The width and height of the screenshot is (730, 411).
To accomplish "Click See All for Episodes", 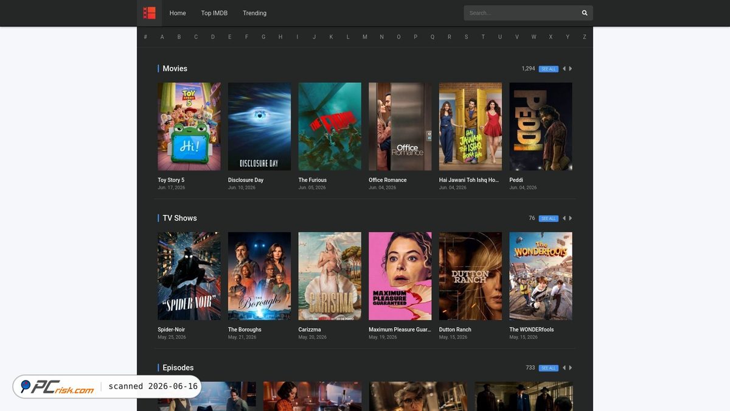I will pos(549,368).
